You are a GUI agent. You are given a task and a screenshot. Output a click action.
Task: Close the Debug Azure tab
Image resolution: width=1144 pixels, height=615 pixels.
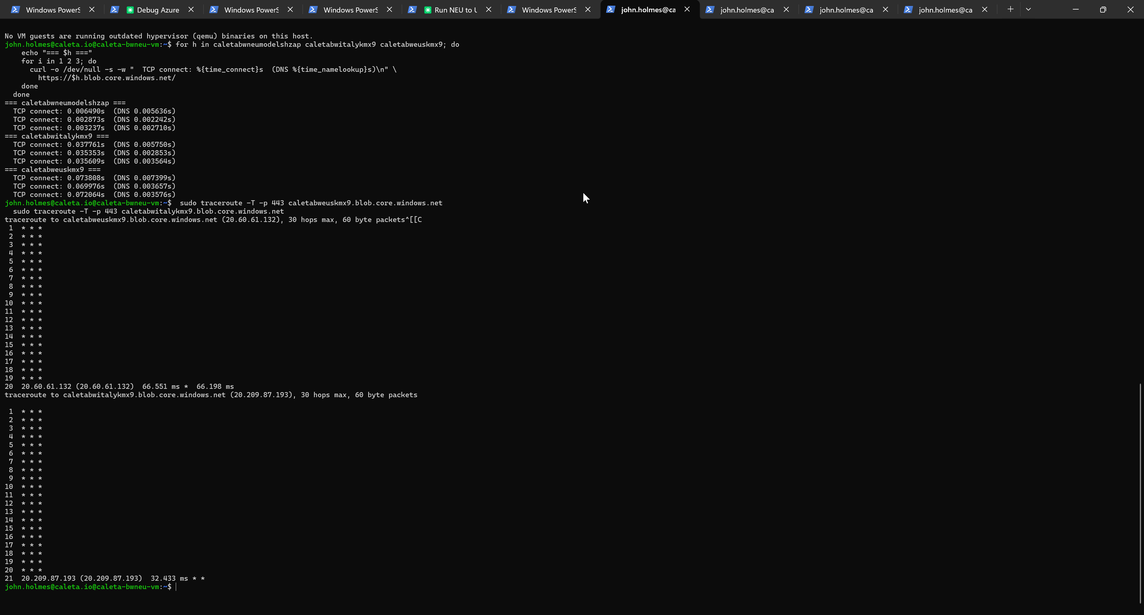pos(191,9)
